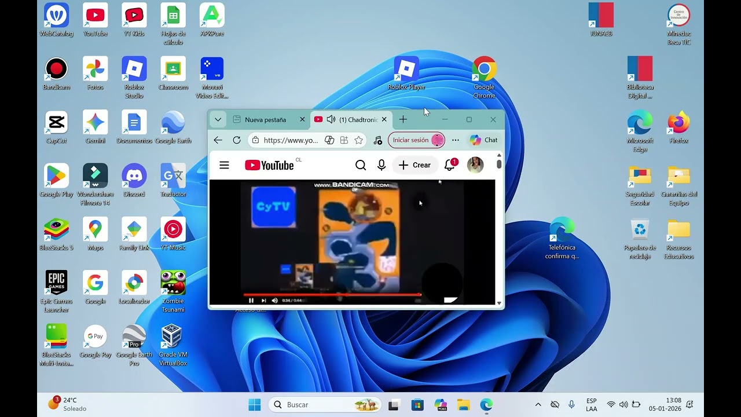Open Papelera de reciclaje

click(640, 239)
